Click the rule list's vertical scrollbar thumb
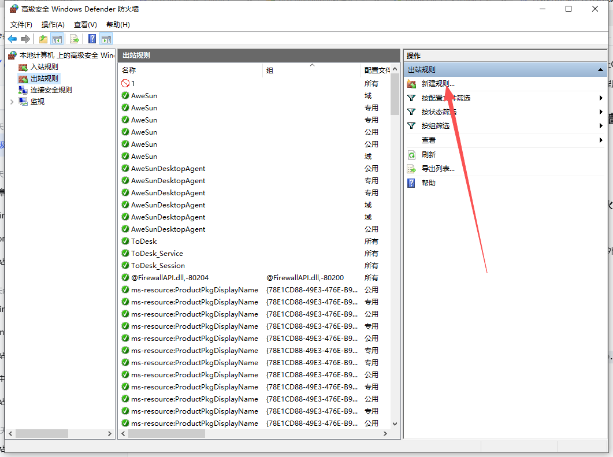 (395, 95)
